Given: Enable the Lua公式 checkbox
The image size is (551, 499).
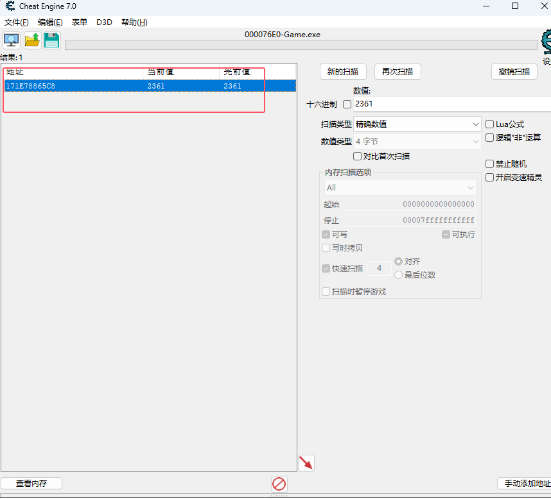Looking at the screenshot, I should coord(489,124).
